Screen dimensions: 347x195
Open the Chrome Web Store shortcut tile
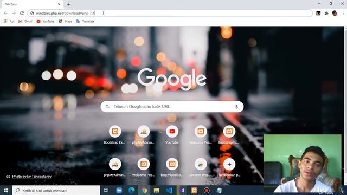click(x=201, y=167)
